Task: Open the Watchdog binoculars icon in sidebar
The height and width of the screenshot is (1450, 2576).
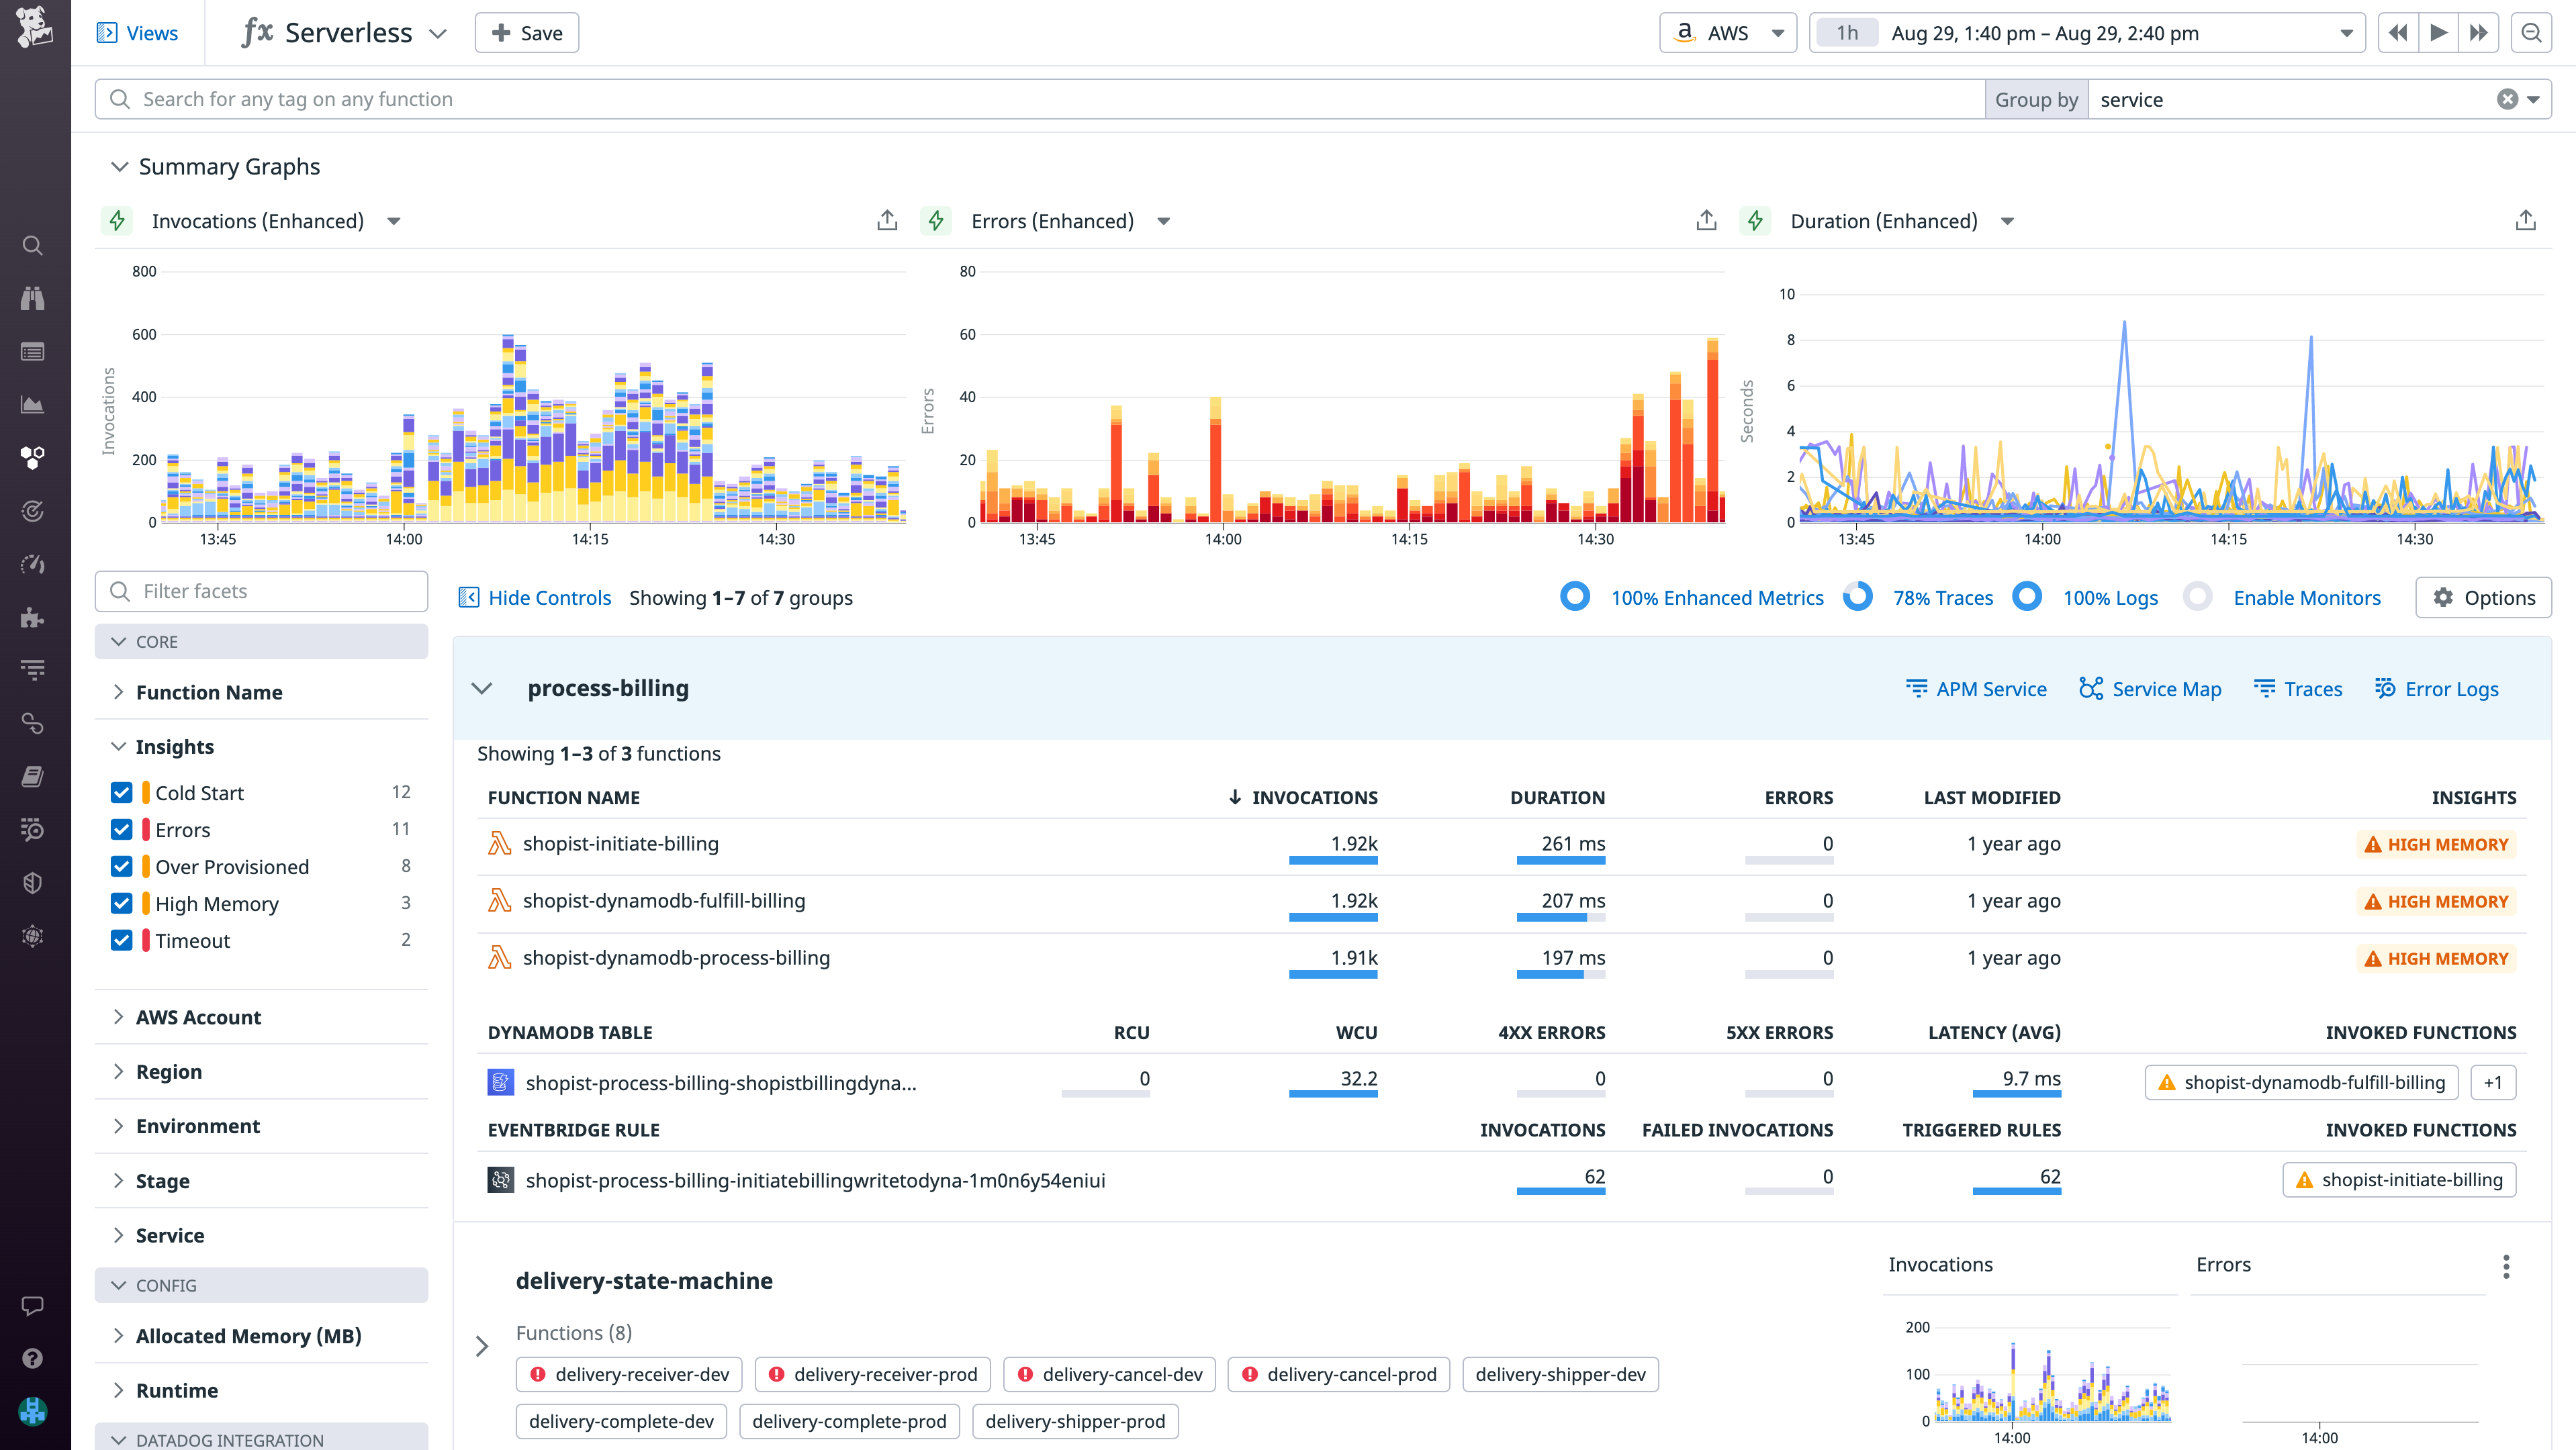Action: coord(33,298)
